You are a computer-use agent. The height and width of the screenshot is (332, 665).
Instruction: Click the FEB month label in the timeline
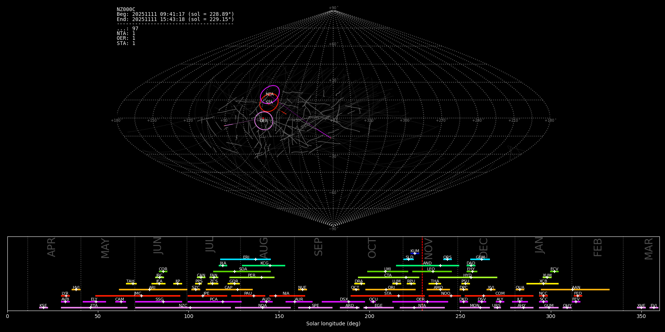pyautogui.click(x=598, y=247)
